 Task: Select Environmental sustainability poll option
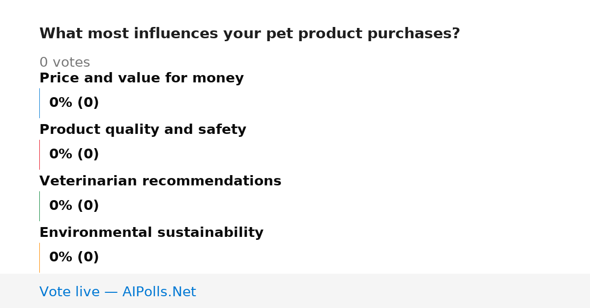151,232
